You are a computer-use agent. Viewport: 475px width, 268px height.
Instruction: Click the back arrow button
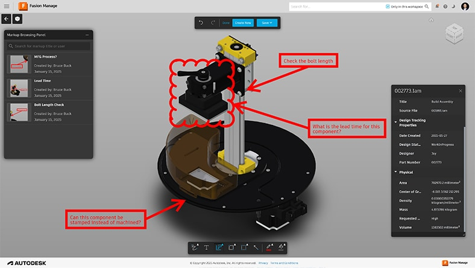tap(7, 19)
